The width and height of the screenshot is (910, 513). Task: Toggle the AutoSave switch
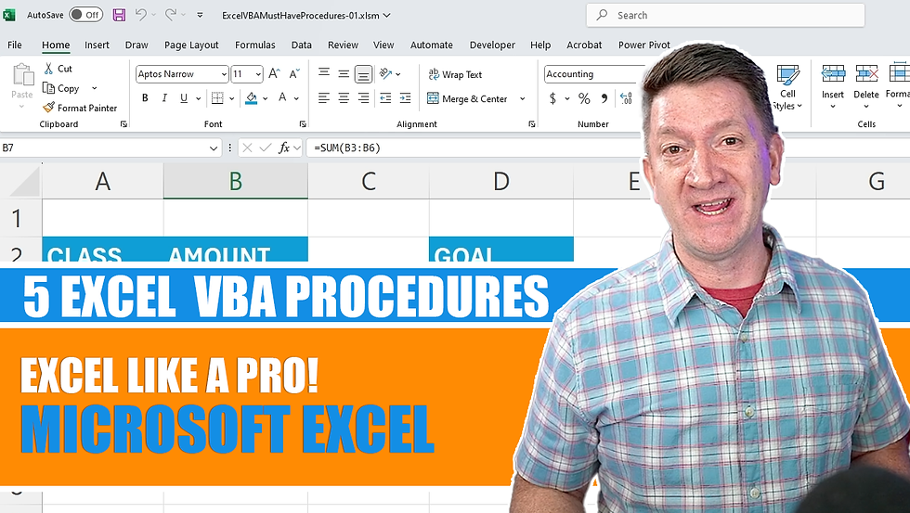pos(85,15)
